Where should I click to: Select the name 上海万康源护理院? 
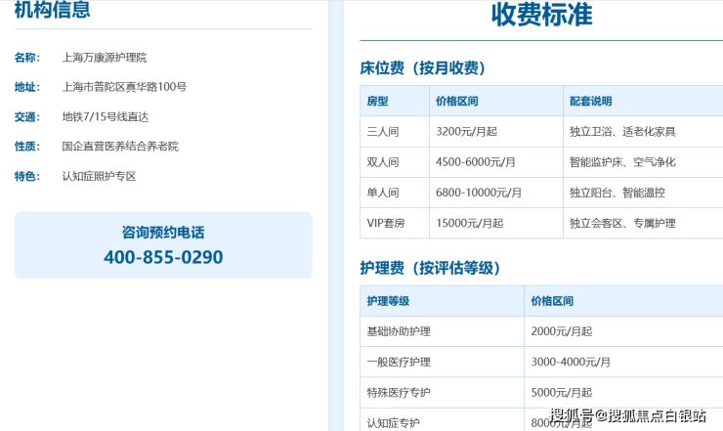pos(105,58)
